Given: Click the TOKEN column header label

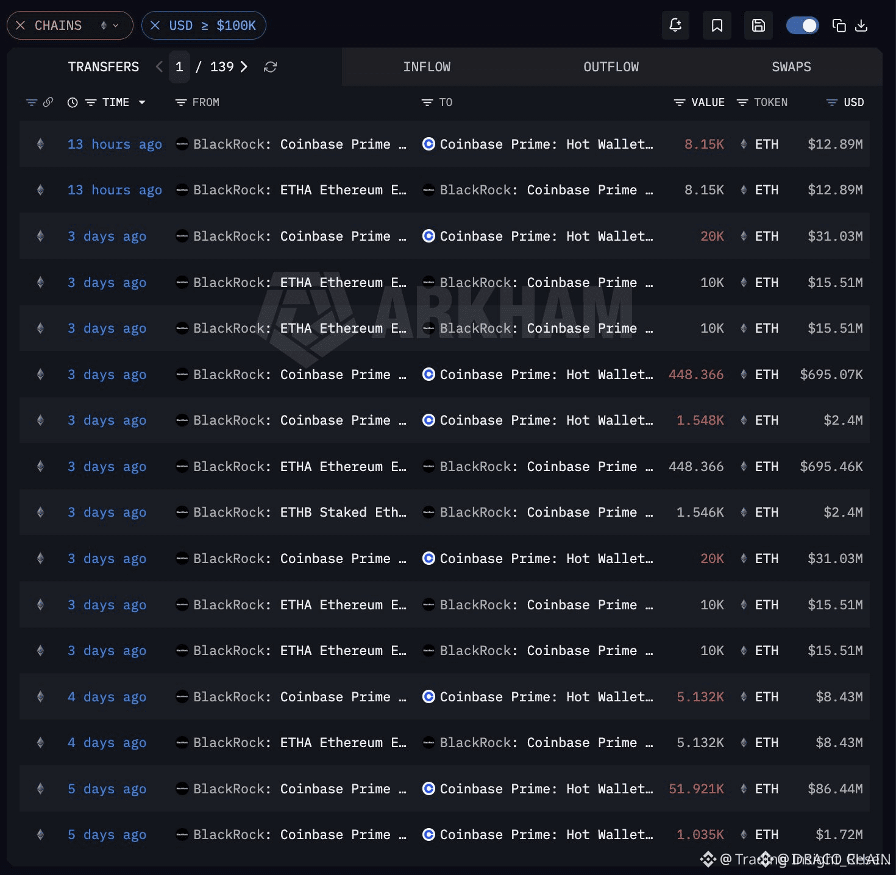Looking at the screenshot, I should (x=770, y=102).
